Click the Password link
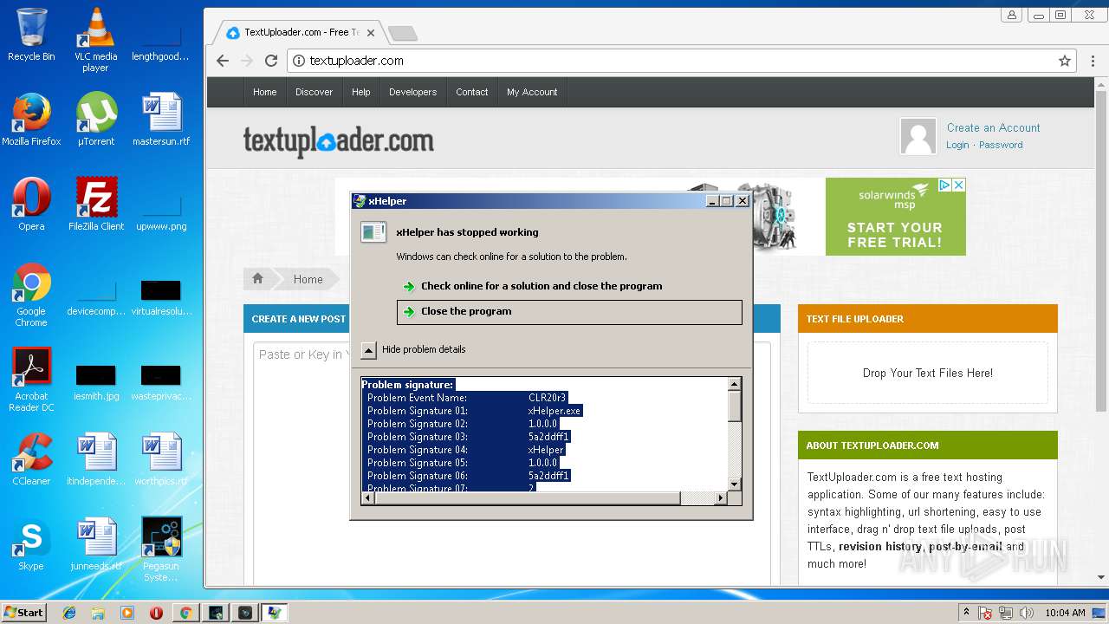This screenshot has width=1109, height=624. pos(1001,145)
